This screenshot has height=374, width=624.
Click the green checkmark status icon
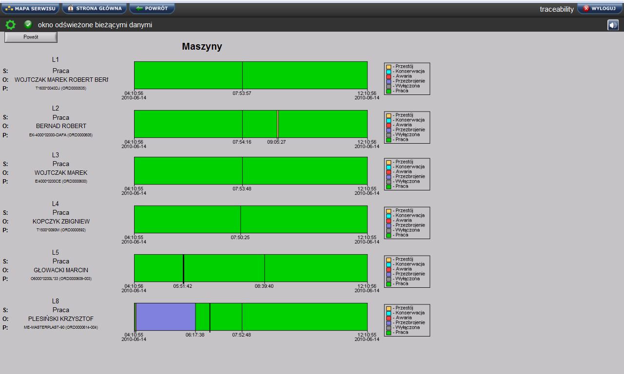(x=28, y=24)
